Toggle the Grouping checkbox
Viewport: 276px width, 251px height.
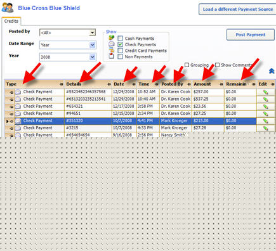[x=187, y=65]
